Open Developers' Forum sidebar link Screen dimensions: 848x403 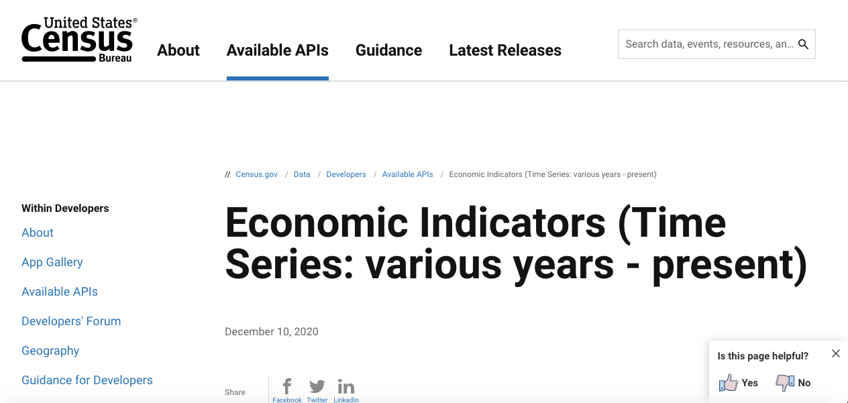click(71, 321)
